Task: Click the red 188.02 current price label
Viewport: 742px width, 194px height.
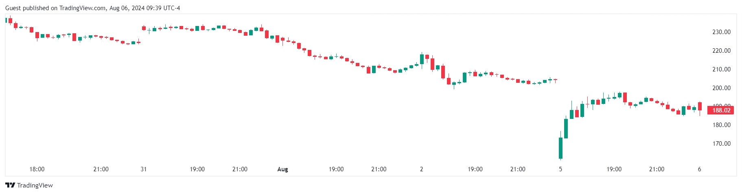Action: pos(721,110)
